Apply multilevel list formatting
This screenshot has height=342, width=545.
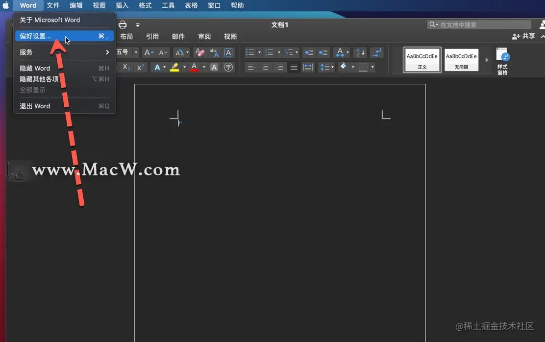tap(289, 52)
